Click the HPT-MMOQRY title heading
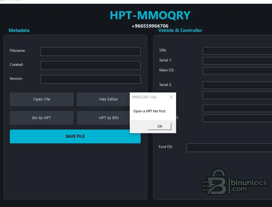Viewport: 272px width, 207px height. 150,15
